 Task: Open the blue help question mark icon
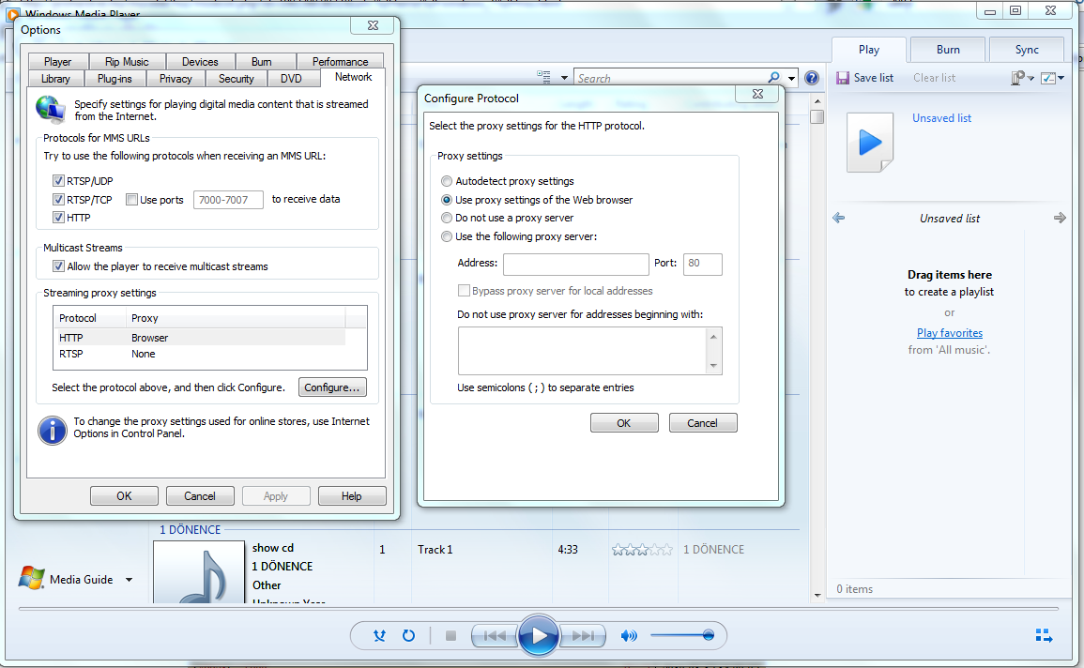coord(812,78)
